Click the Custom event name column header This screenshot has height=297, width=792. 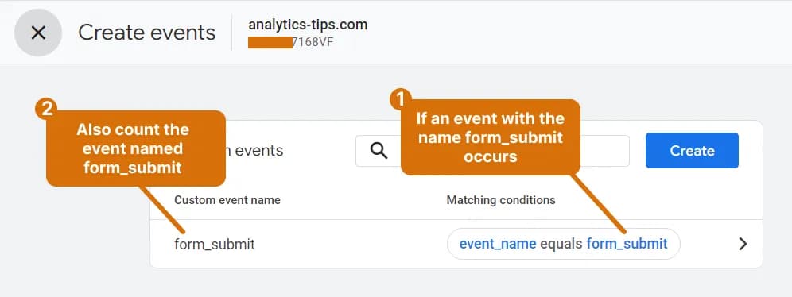(x=227, y=200)
